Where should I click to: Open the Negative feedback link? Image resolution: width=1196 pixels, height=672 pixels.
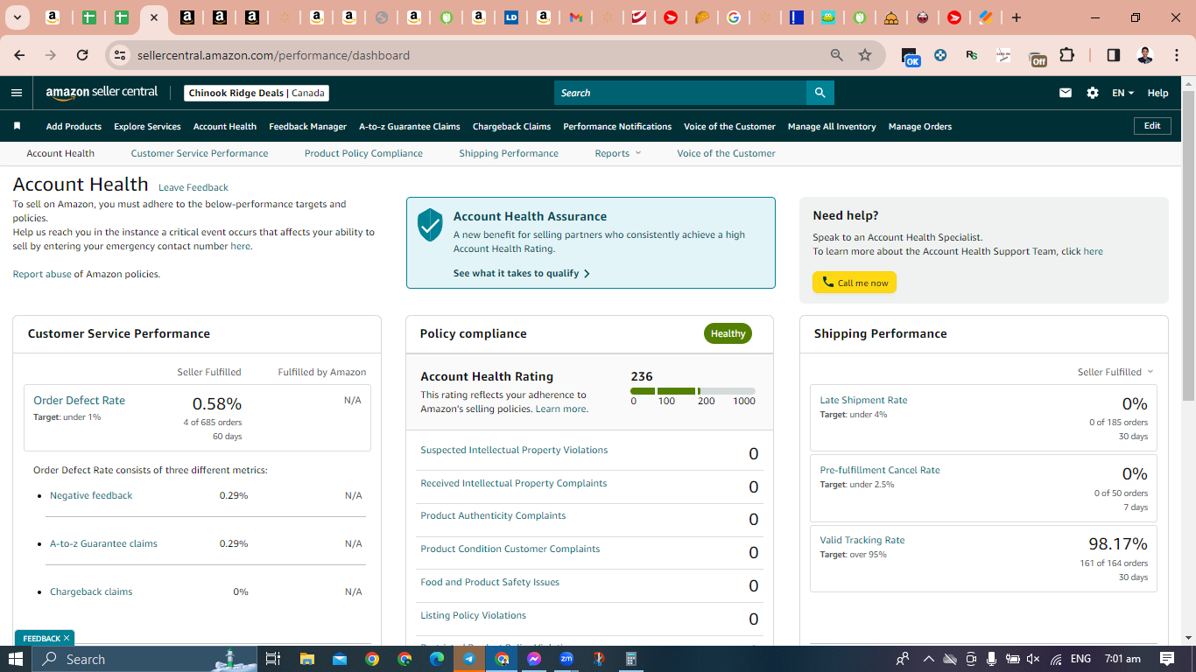[91, 495]
